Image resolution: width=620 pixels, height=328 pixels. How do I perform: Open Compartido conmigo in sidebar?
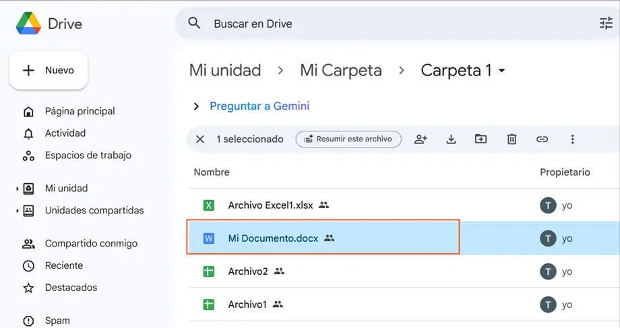(x=92, y=243)
